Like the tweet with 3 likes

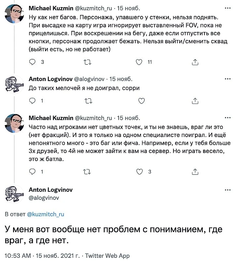(139, 172)
